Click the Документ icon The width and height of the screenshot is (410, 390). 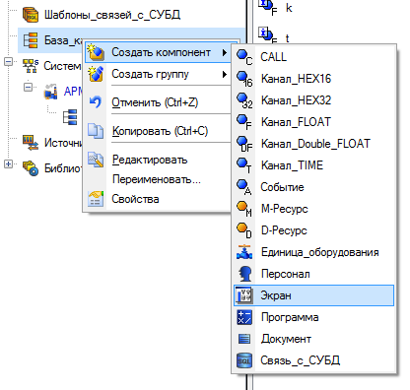(x=244, y=339)
